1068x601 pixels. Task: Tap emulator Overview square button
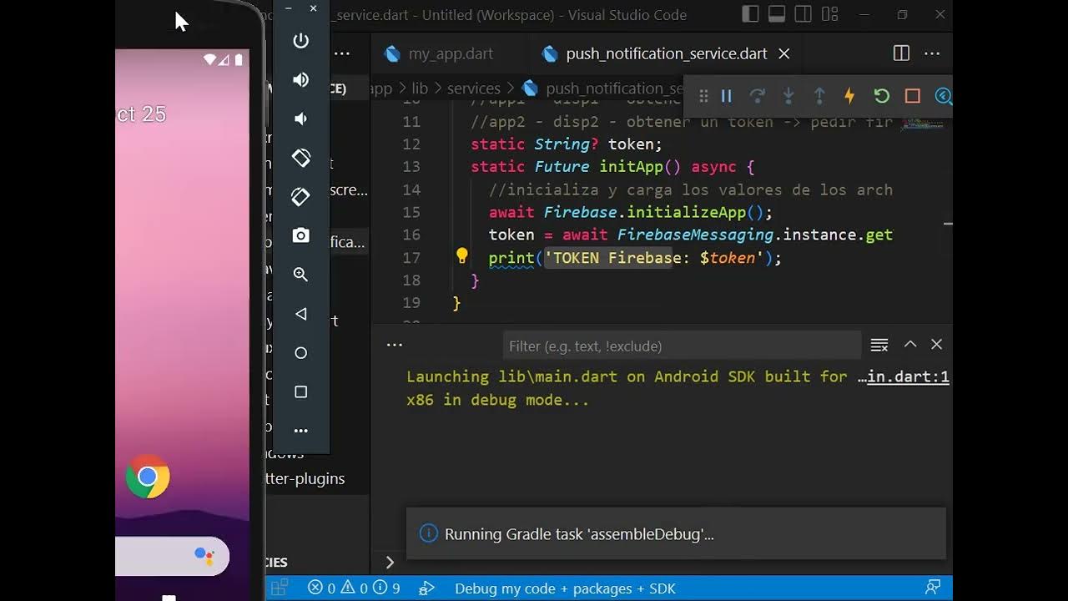(301, 391)
